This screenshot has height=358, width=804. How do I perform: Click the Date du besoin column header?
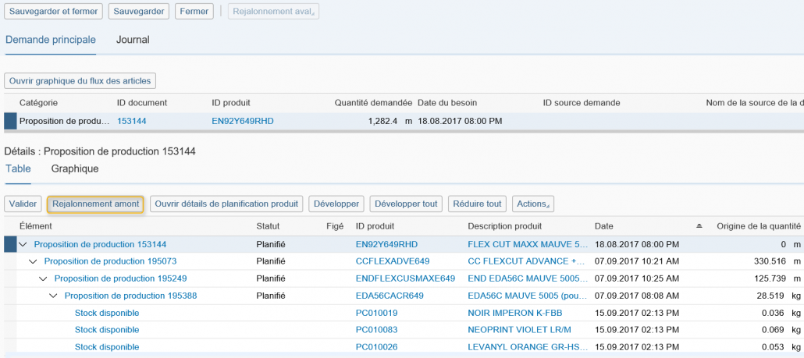[x=447, y=103]
